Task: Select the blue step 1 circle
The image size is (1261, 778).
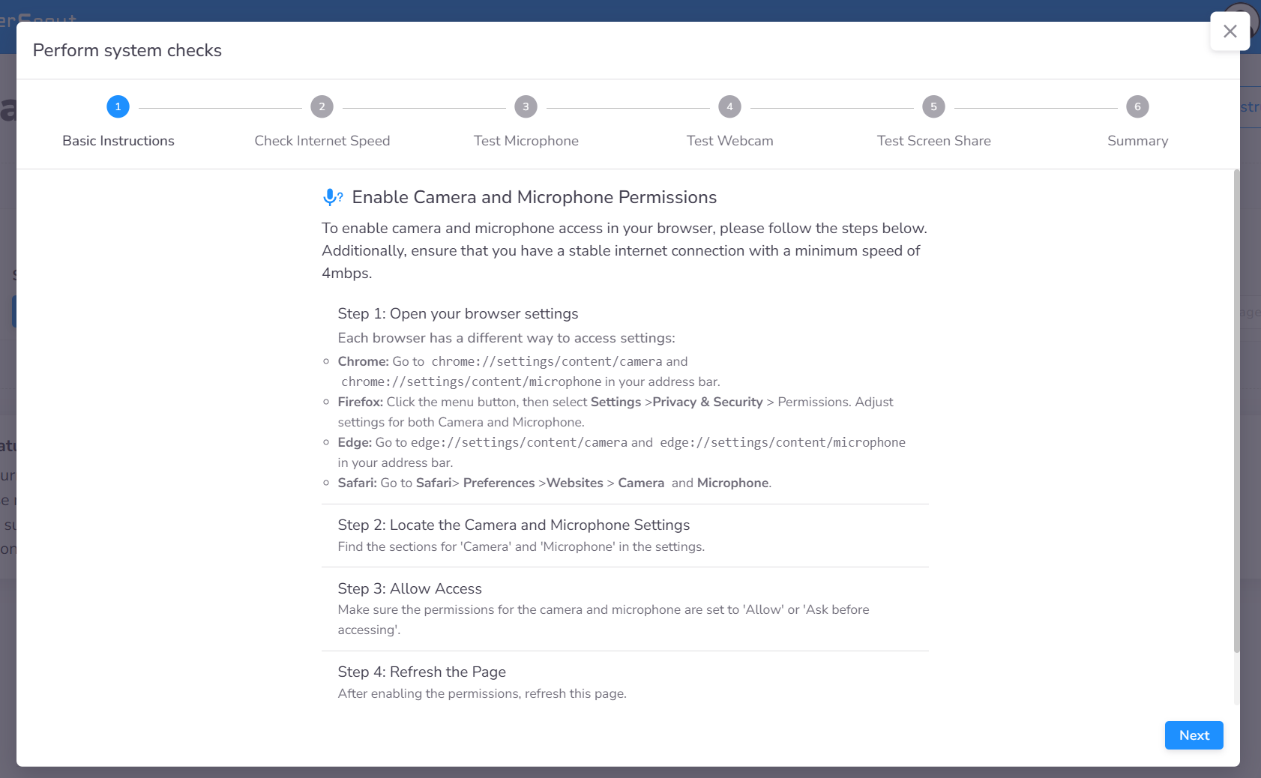Action: click(x=118, y=106)
